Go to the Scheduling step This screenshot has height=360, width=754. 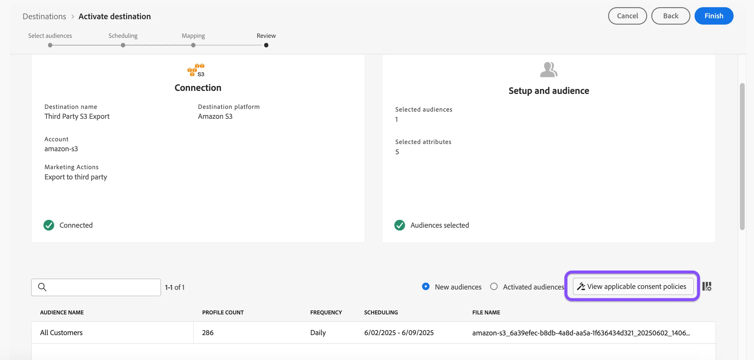click(x=123, y=39)
